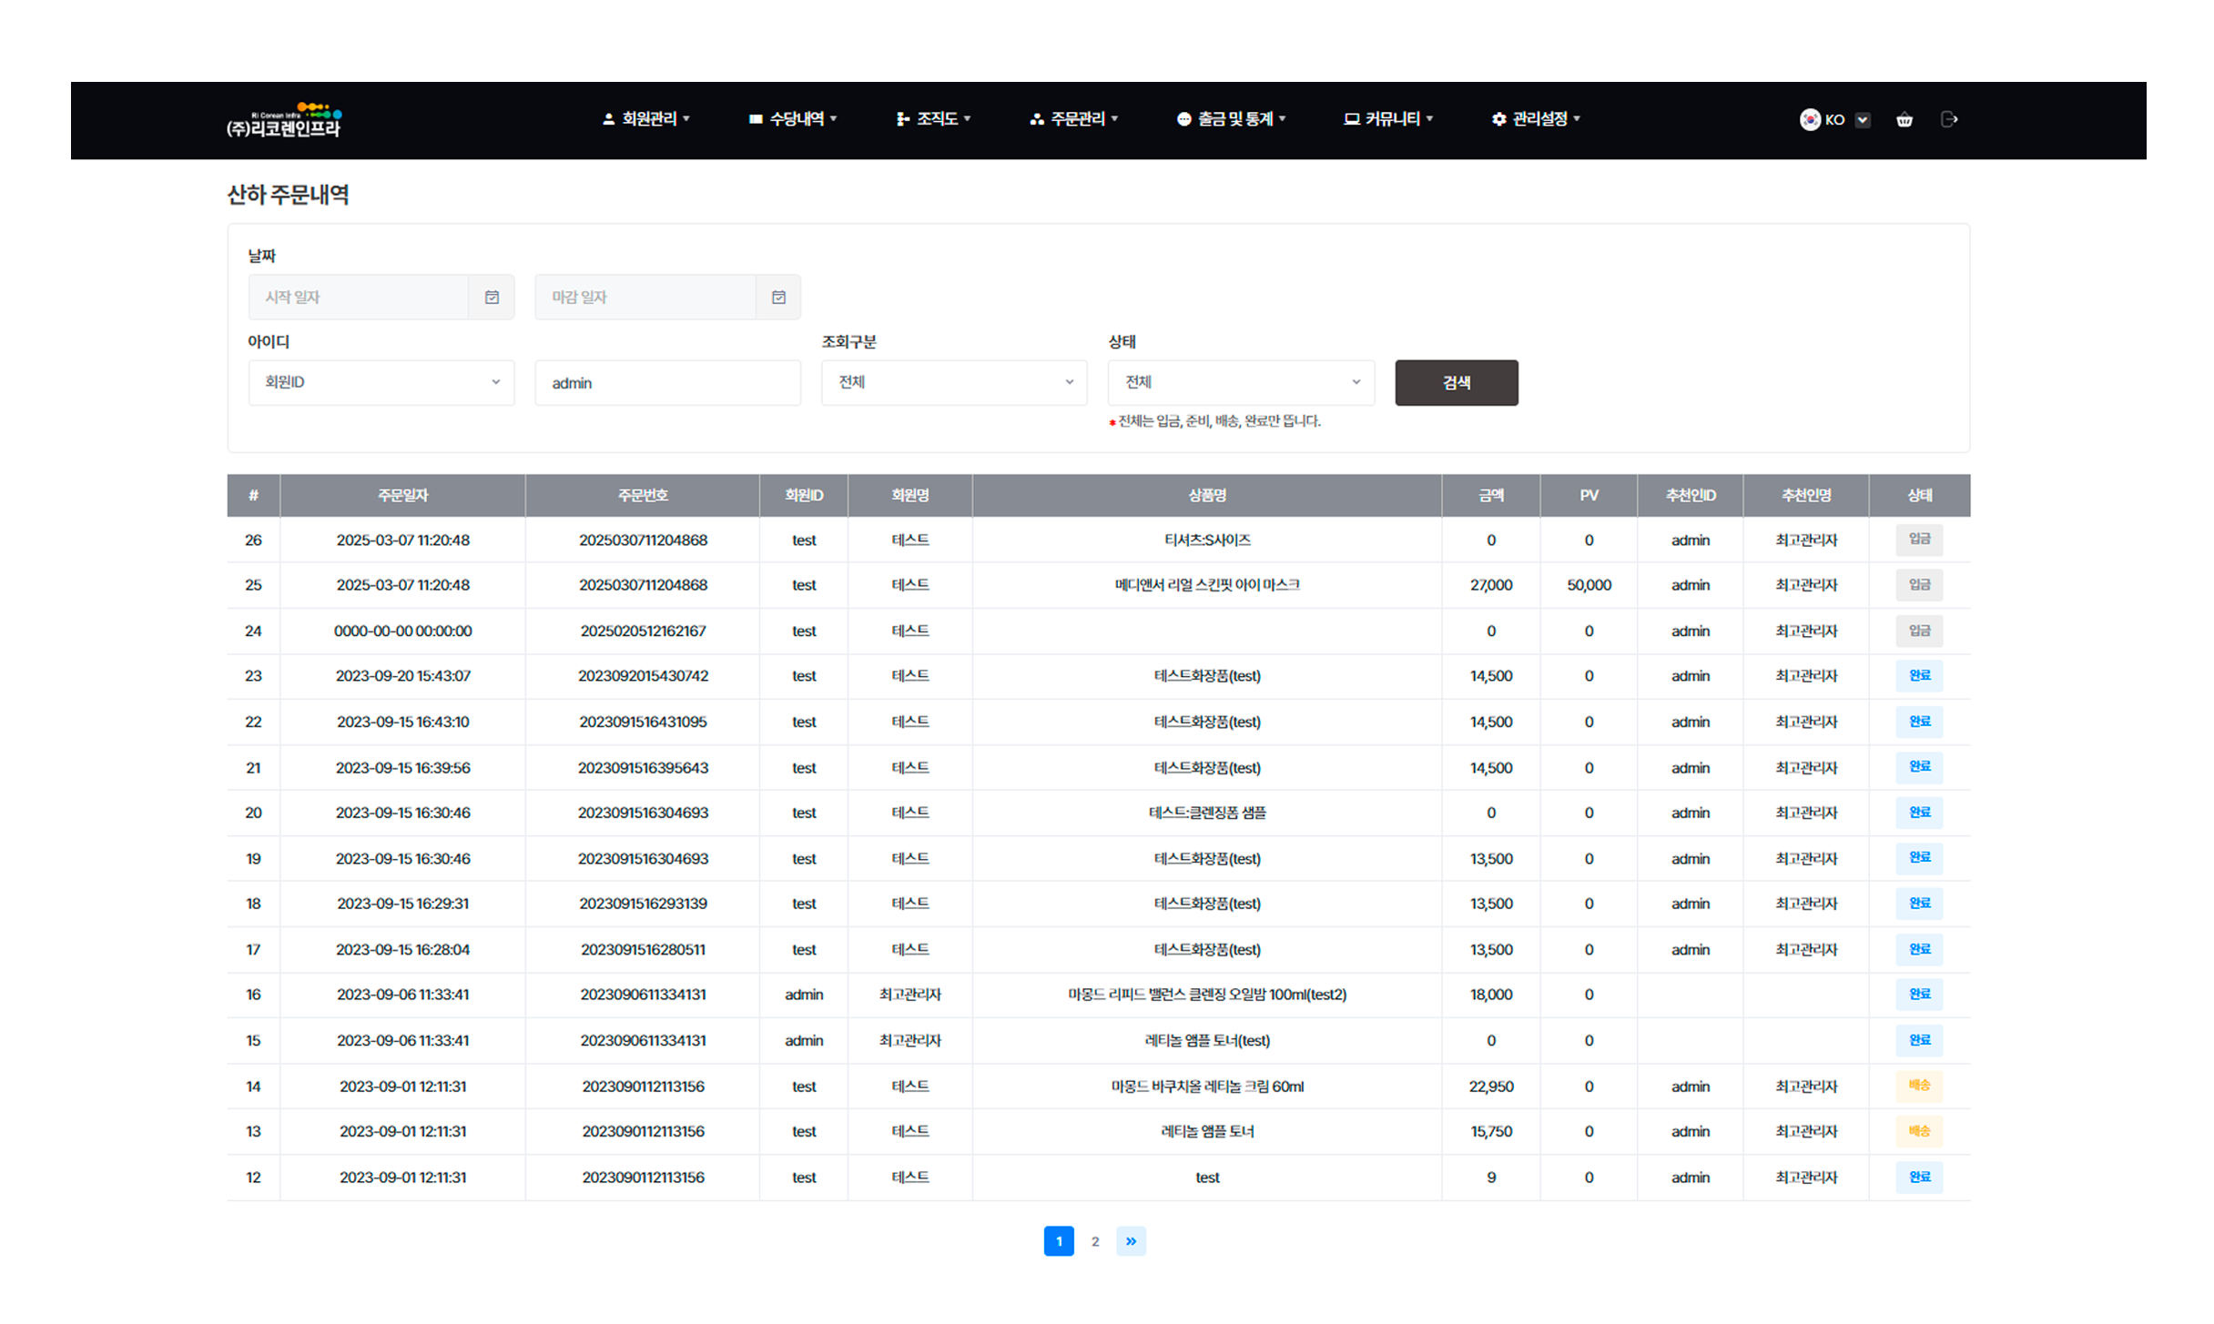Image resolution: width=2214 pixels, height=1324 pixels.
Task: Click order number 2023091516280511
Action: coord(643,949)
